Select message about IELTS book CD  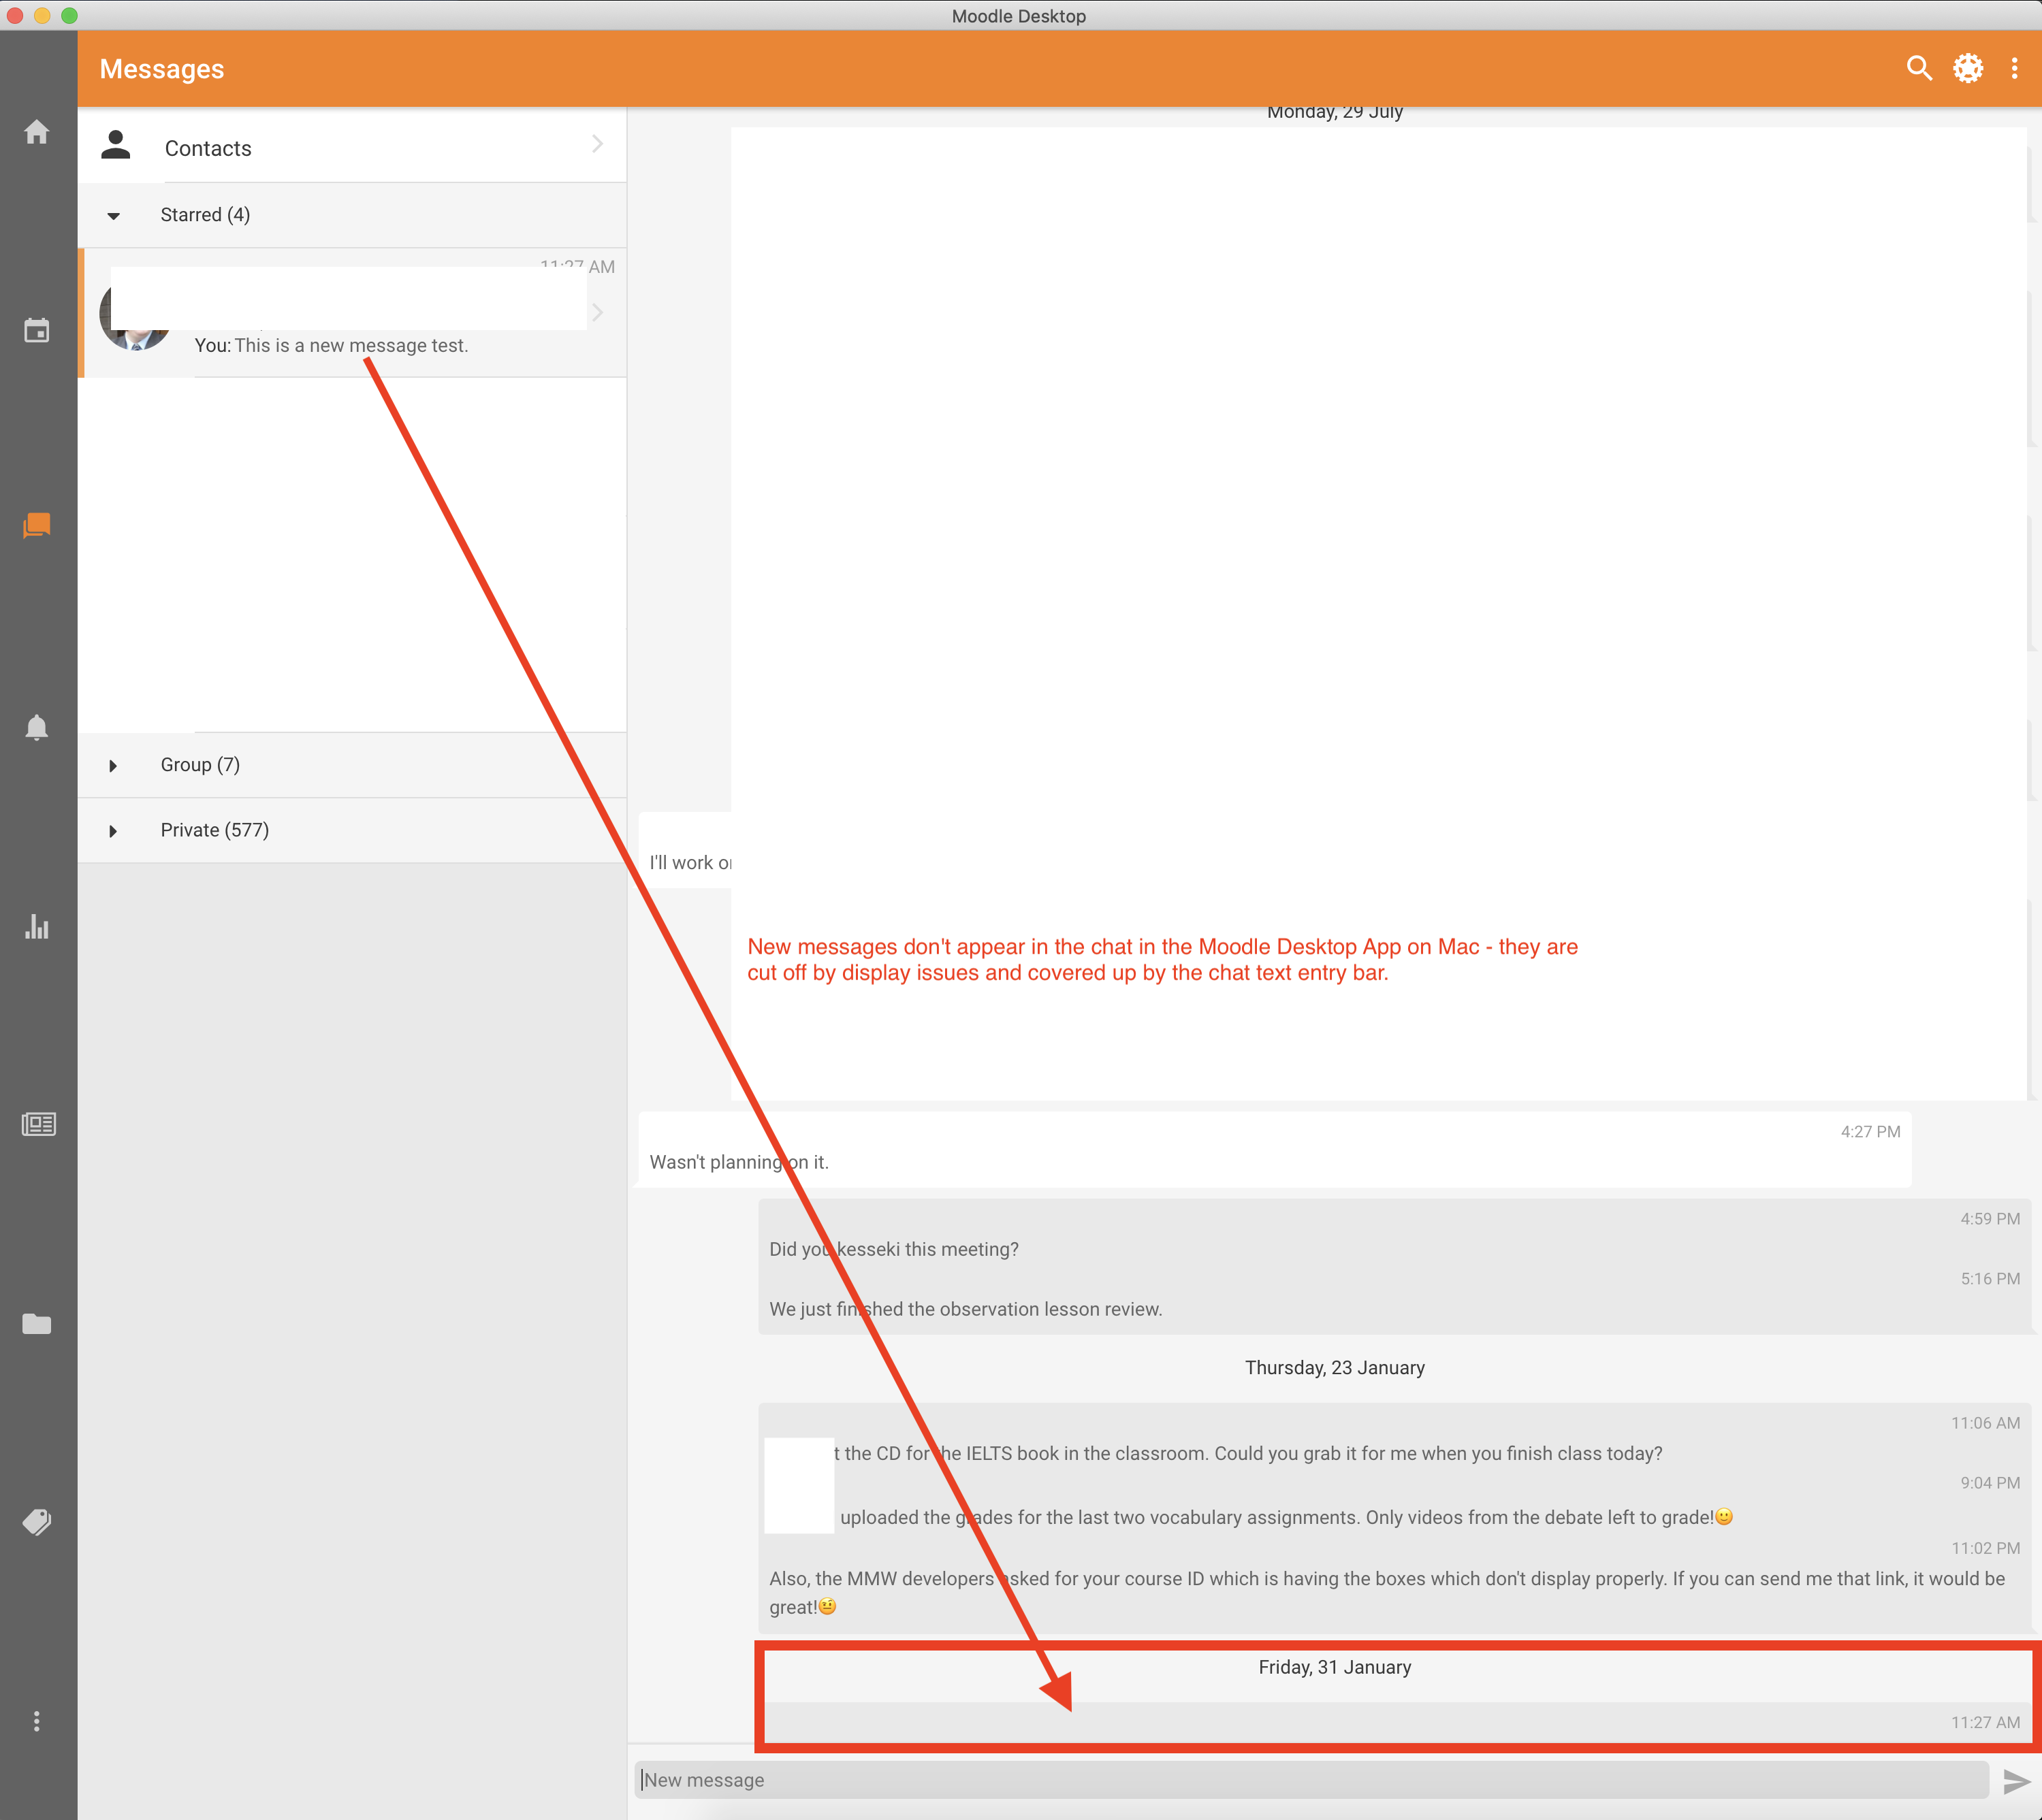(x=1247, y=1453)
